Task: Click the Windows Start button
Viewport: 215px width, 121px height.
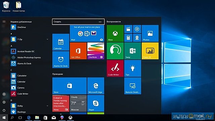Action: click(x=4, y=118)
